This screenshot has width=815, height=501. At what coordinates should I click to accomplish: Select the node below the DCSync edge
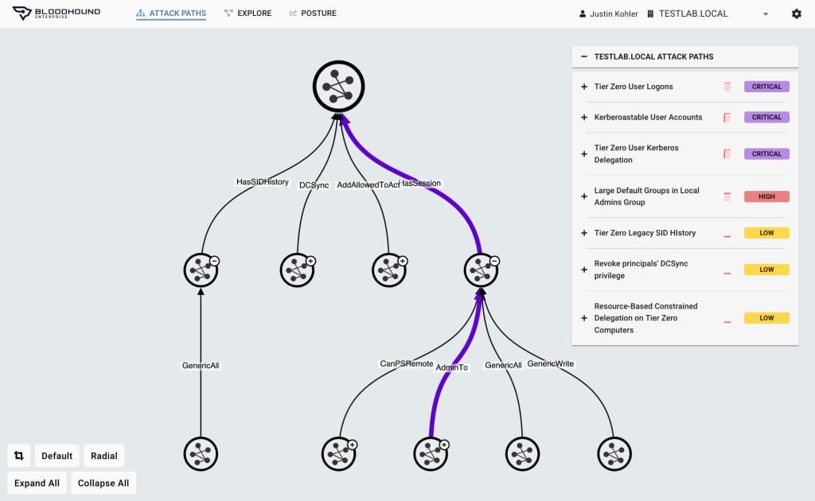[x=297, y=270]
